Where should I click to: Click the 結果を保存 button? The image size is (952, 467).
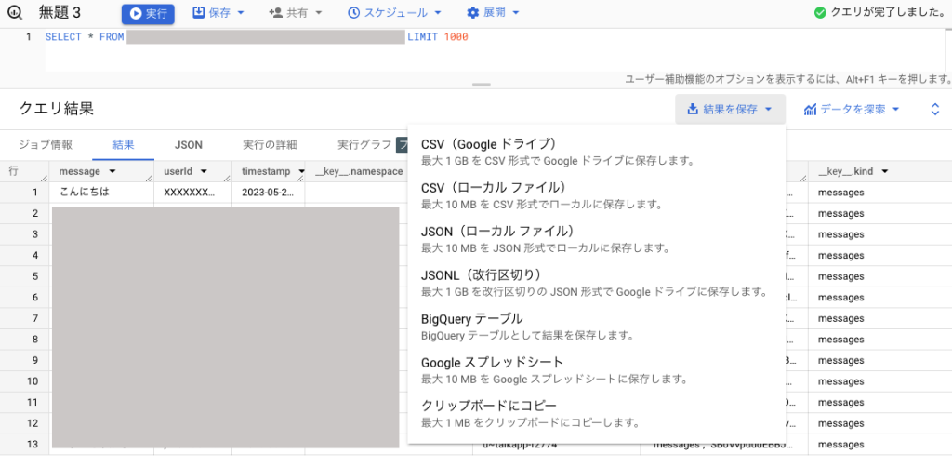(x=730, y=110)
